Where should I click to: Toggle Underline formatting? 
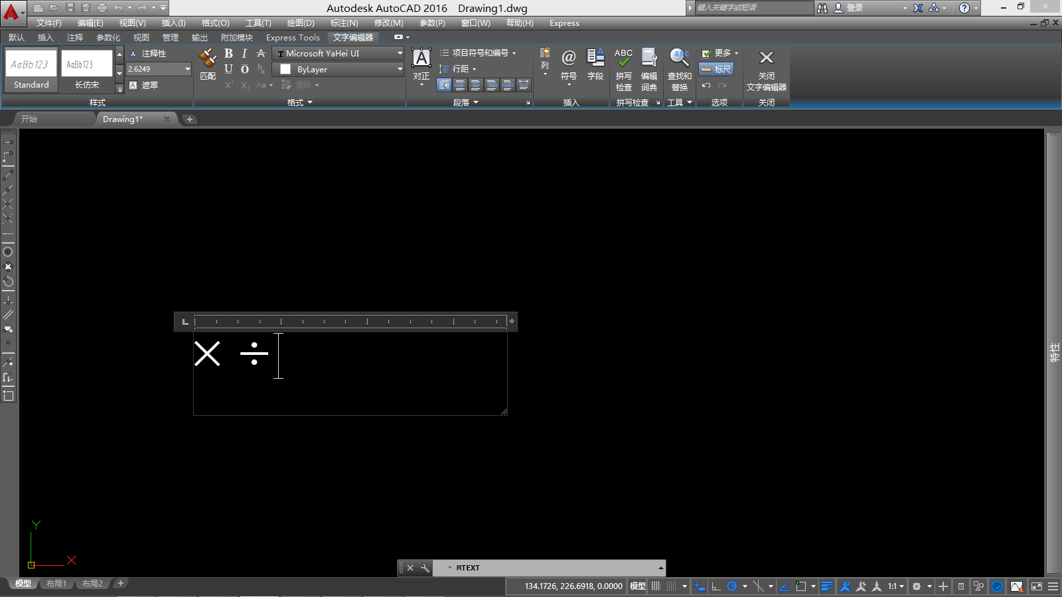[228, 69]
